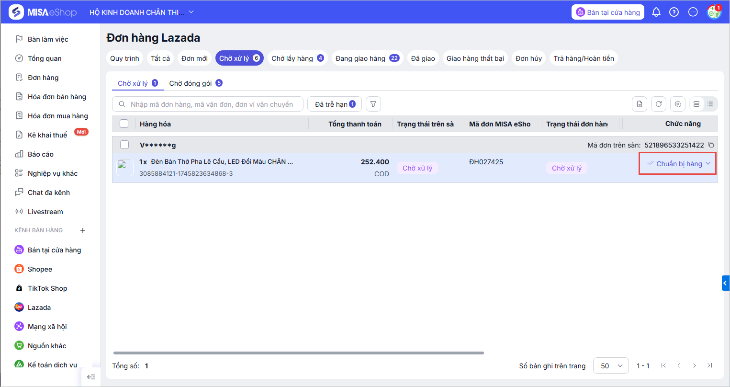Switch to the Chờ đóng gói sub-tab
This screenshot has height=387, width=730.
196,83
